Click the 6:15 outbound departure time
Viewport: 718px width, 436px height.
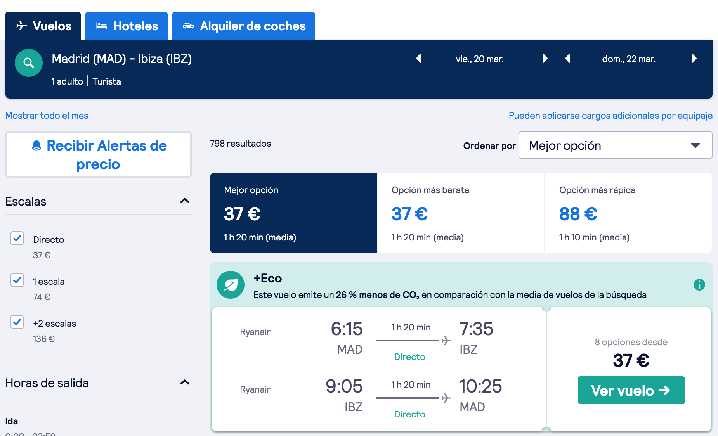347,329
